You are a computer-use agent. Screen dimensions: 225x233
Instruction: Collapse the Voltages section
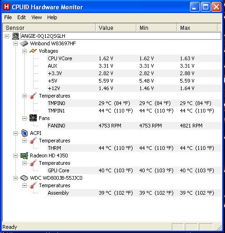24,51
